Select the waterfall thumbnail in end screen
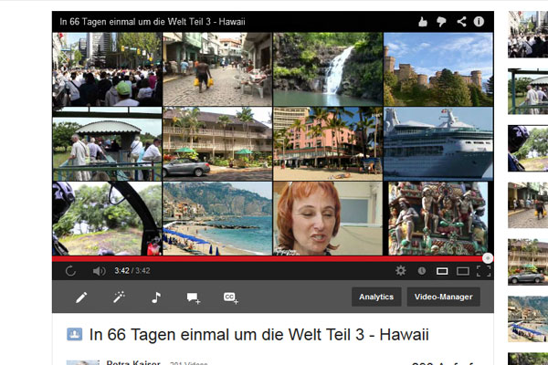Screen dimensions: 548x365 tap(328, 69)
